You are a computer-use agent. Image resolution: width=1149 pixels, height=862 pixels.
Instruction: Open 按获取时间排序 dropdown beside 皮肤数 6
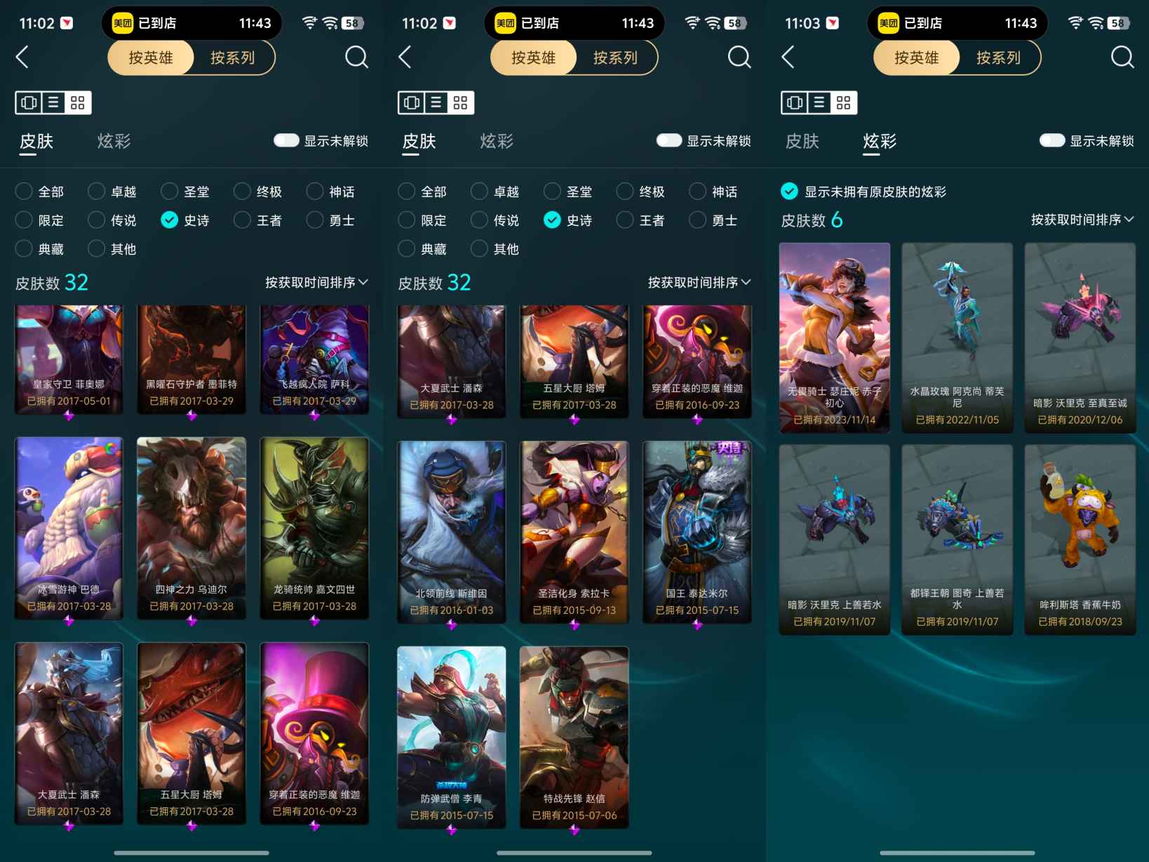pyautogui.click(x=1082, y=220)
